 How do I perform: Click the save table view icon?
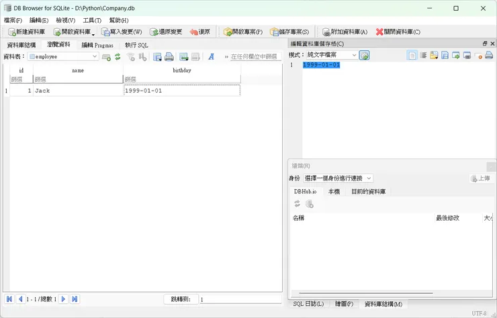[x=157, y=57]
